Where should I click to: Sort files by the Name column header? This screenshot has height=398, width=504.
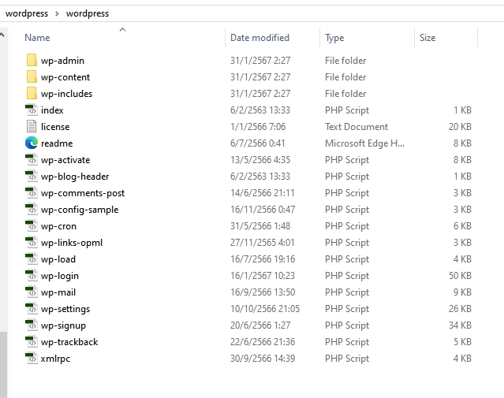click(37, 38)
